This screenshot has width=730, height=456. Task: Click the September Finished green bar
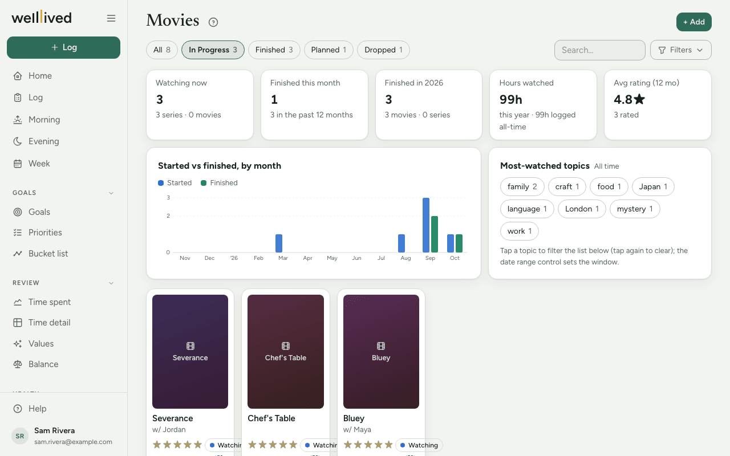435,234
